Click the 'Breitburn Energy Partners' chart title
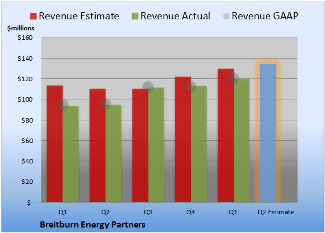This screenshot has height=233, width=325. [x=92, y=225]
